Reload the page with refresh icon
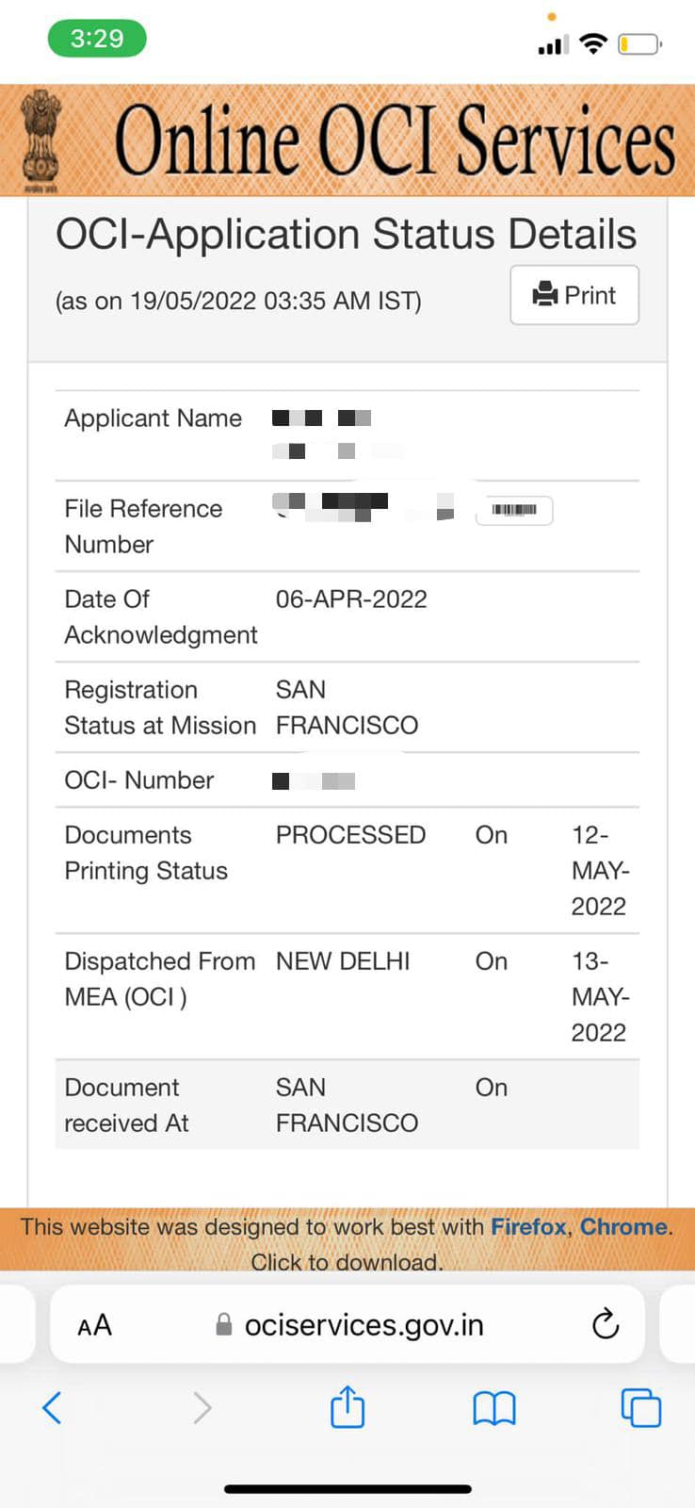The image size is (695, 1508). (x=606, y=1324)
